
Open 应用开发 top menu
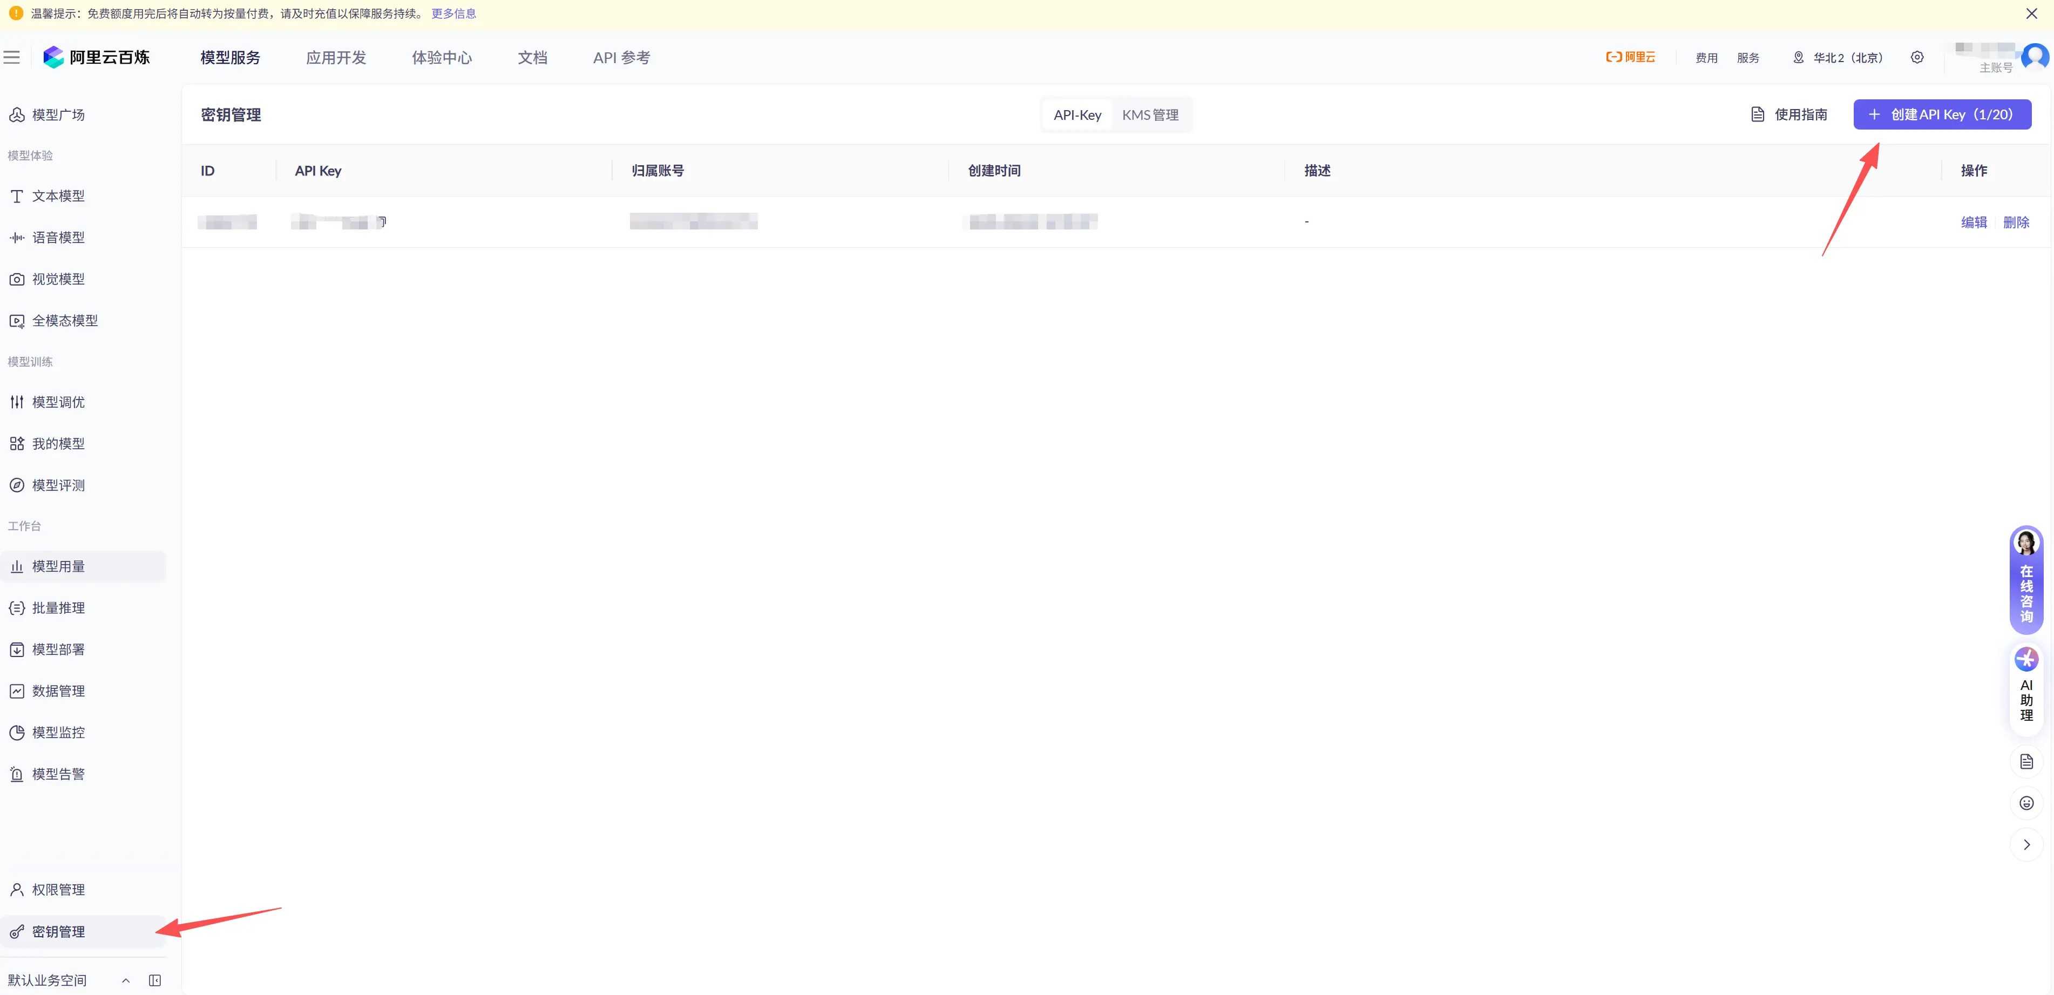(336, 57)
